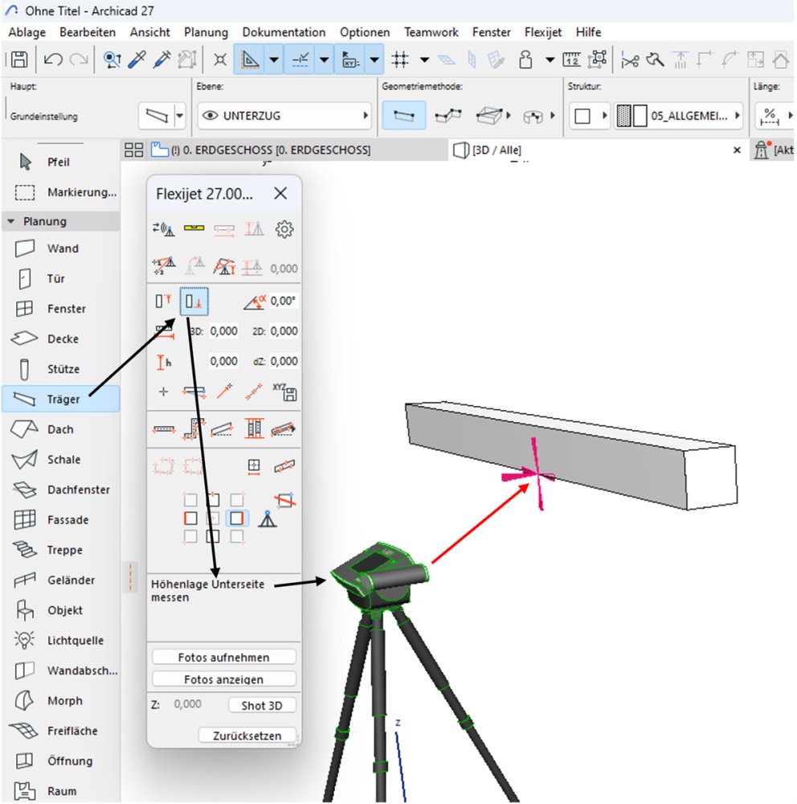Toggle the snap guides toolbar button

coord(300,60)
